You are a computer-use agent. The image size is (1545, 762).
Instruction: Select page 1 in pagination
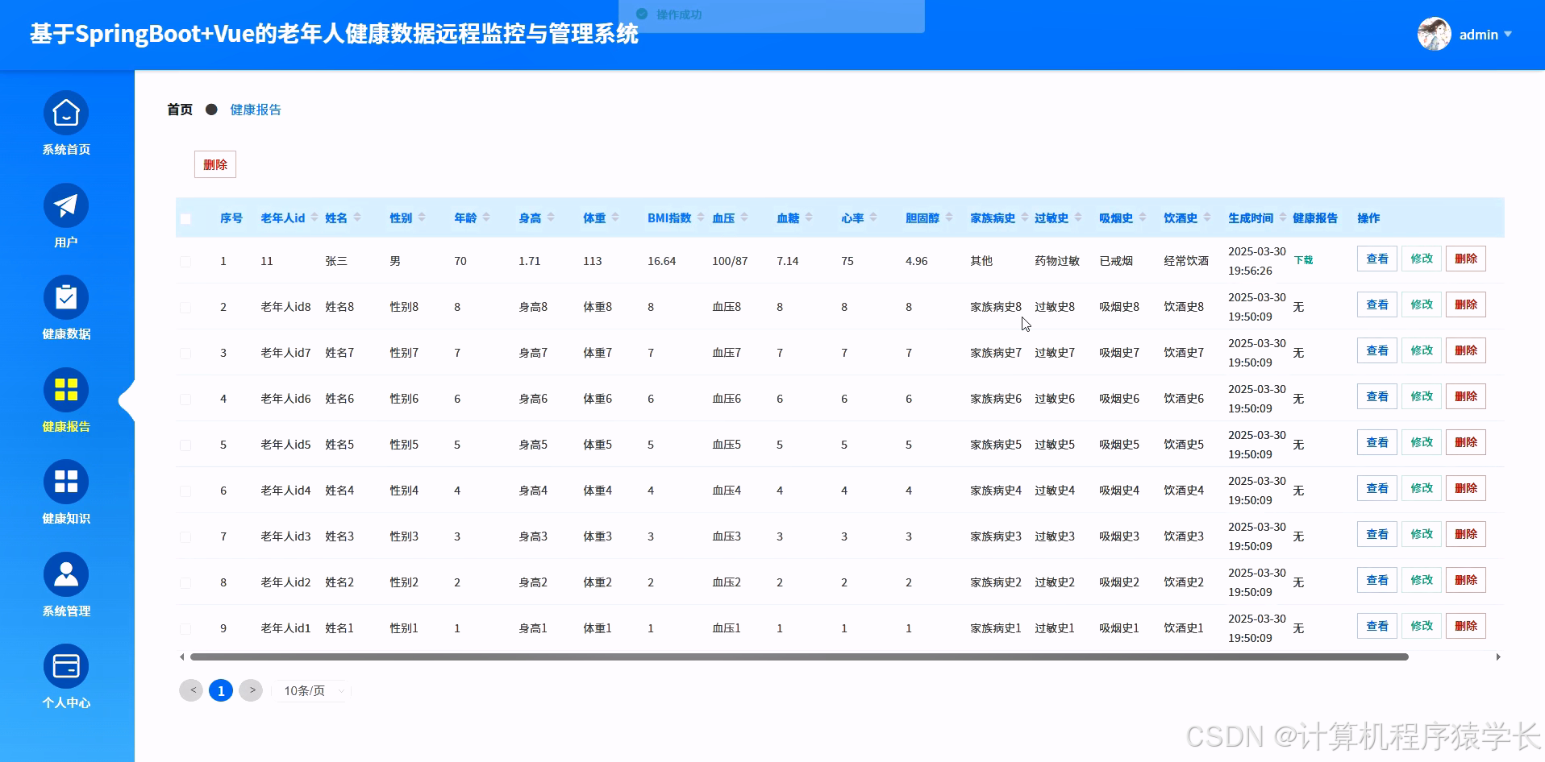click(221, 690)
